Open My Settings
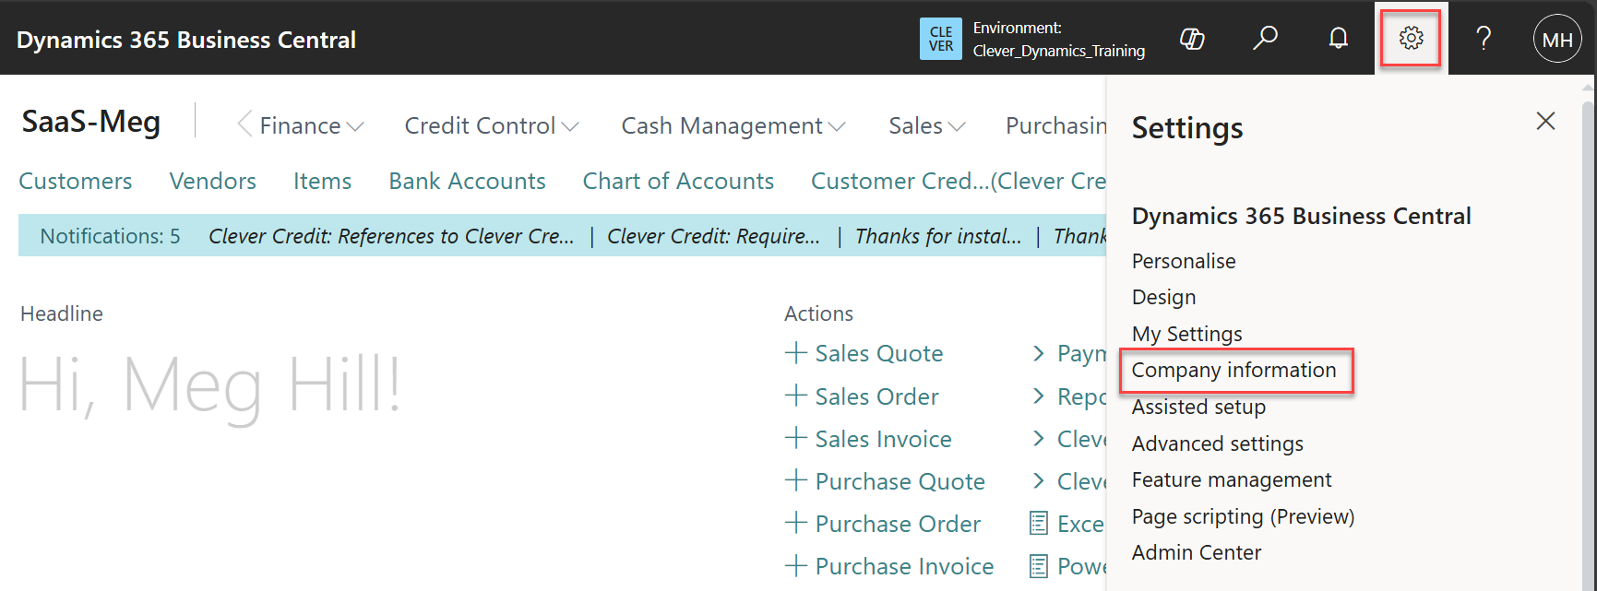Image resolution: width=1597 pixels, height=591 pixels. pyautogui.click(x=1186, y=334)
